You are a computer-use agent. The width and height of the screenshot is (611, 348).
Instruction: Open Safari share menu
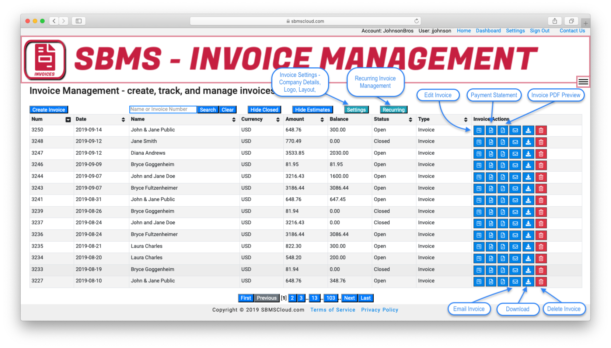point(555,21)
